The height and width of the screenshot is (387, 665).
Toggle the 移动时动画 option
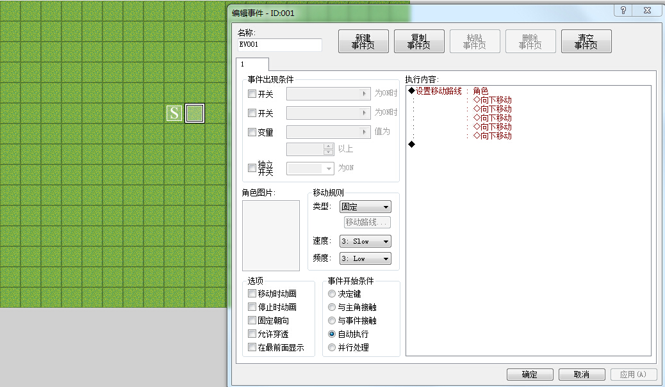(252, 294)
